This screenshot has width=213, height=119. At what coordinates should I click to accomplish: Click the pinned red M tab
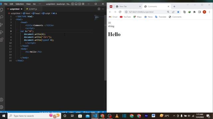point(111,7)
